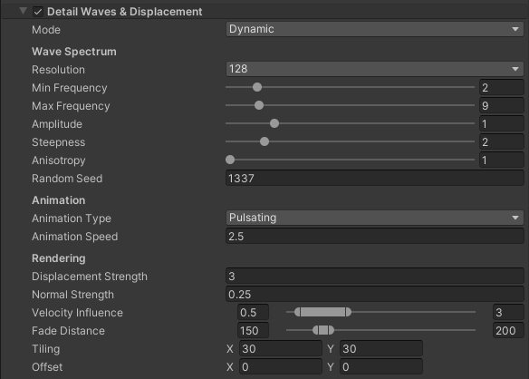Click the Velocity Influence range slider bar
Viewport: 529px width, 379px height.
[322, 312]
